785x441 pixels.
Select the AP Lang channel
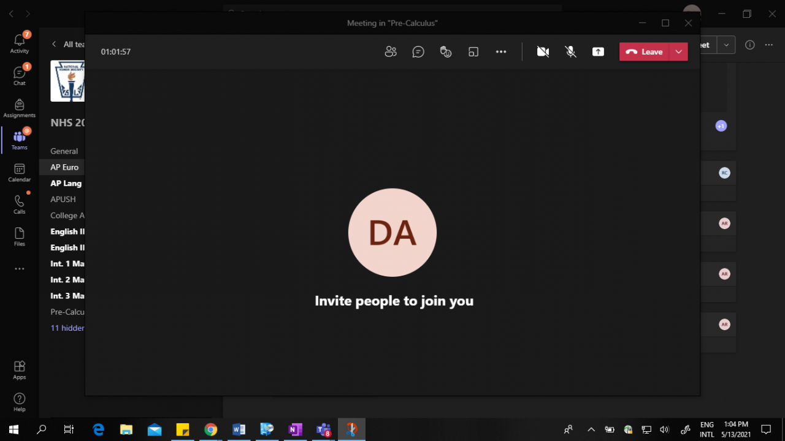pyautogui.click(x=66, y=183)
